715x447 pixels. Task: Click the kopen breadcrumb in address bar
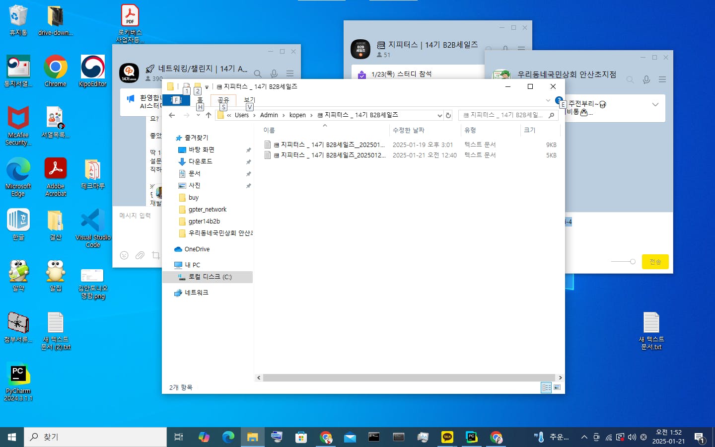tap(297, 115)
